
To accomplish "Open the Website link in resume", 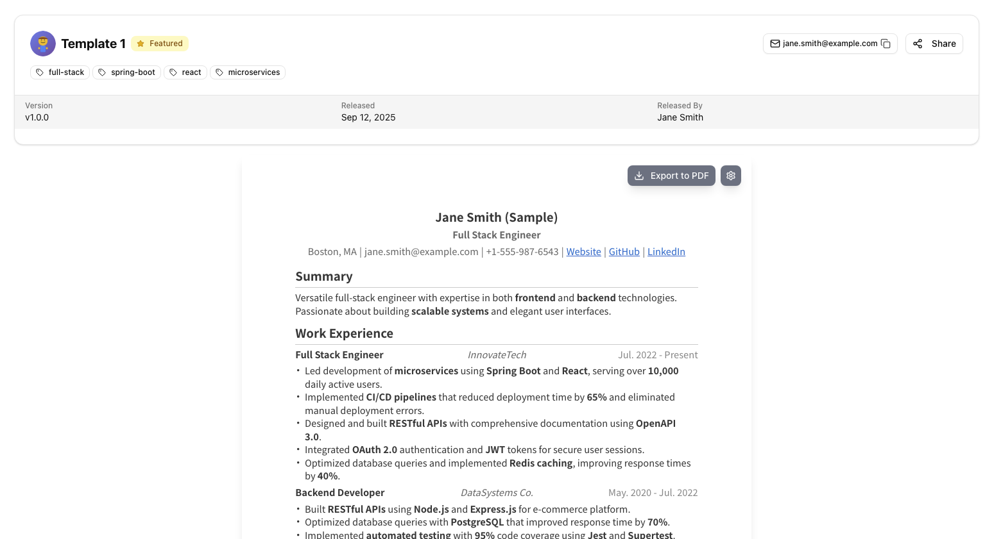I will (583, 252).
